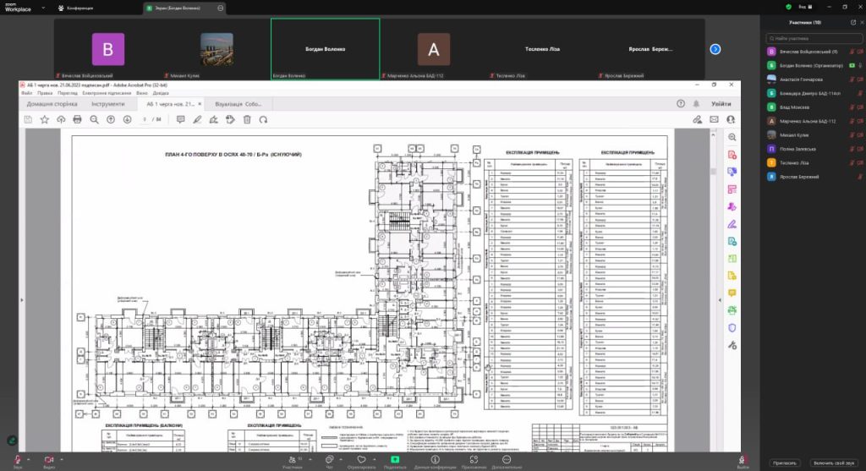Image resolution: width=866 pixels, height=471 pixels.
Task: Click the Включить свой звук button
Action: click(x=834, y=463)
